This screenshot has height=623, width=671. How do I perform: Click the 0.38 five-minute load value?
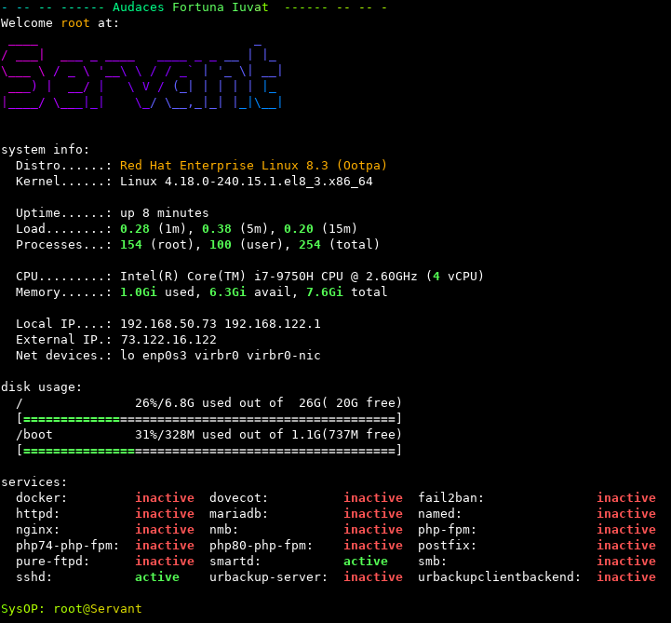[217, 229]
